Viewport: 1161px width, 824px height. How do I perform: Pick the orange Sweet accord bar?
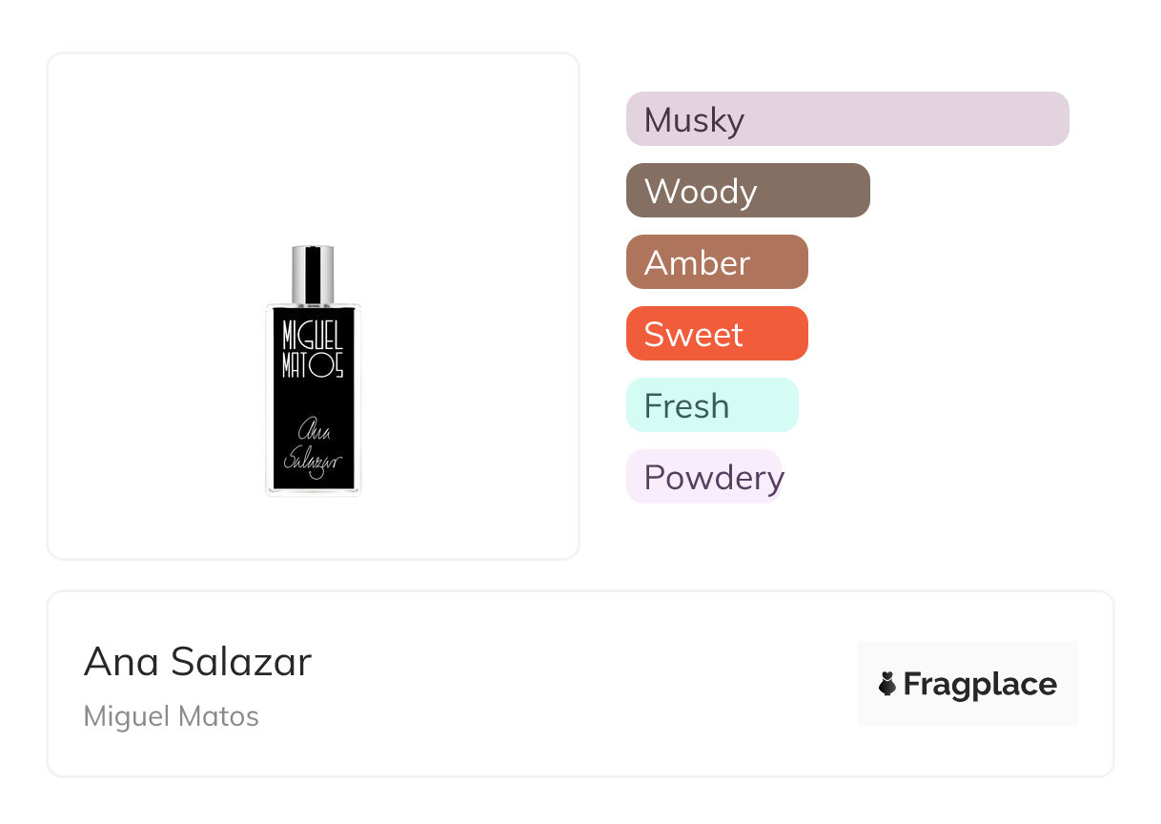coord(717,334)
